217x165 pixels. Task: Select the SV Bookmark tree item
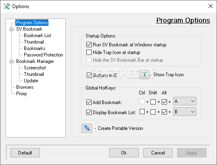point(29,29)
